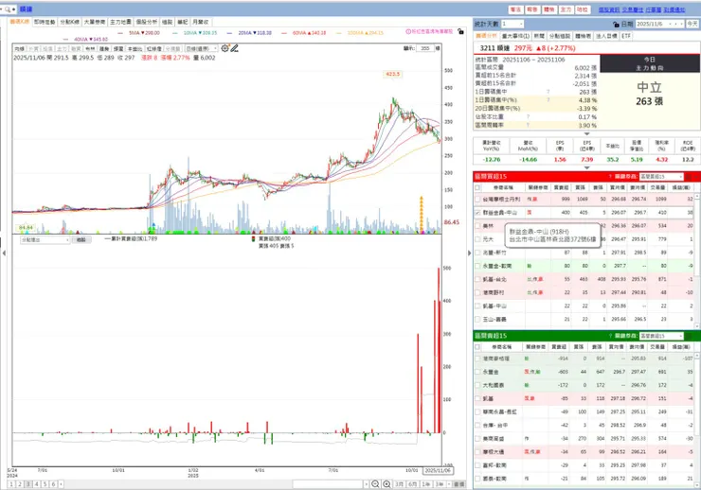Click the help question mark beside 區間周轉率

pyautogui.click(x=528, y=126)
